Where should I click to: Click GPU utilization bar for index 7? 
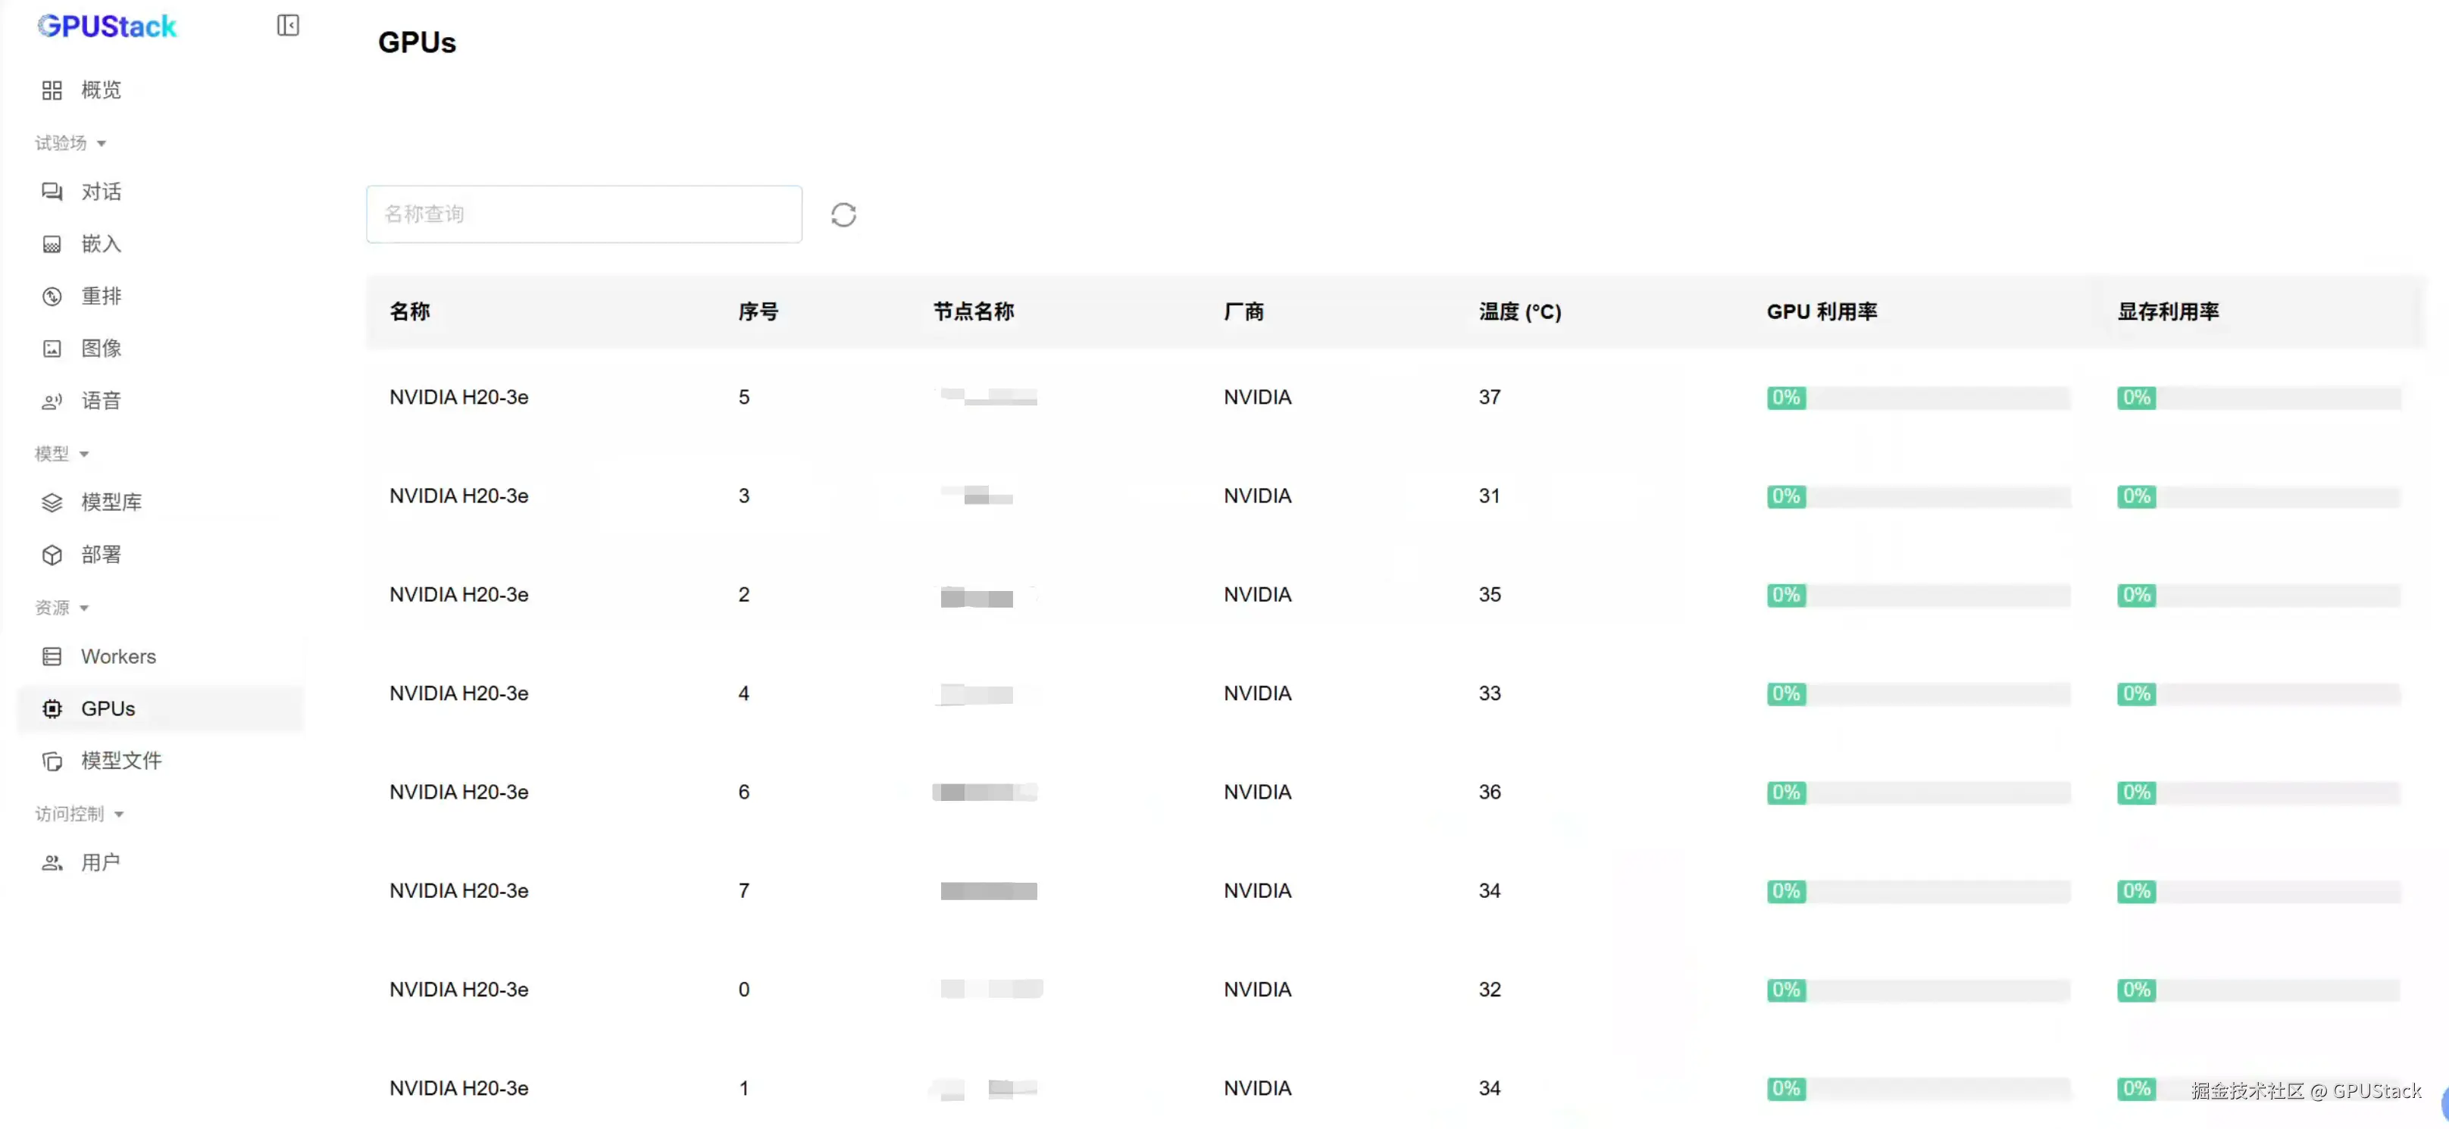click(x=1919, y=891)
